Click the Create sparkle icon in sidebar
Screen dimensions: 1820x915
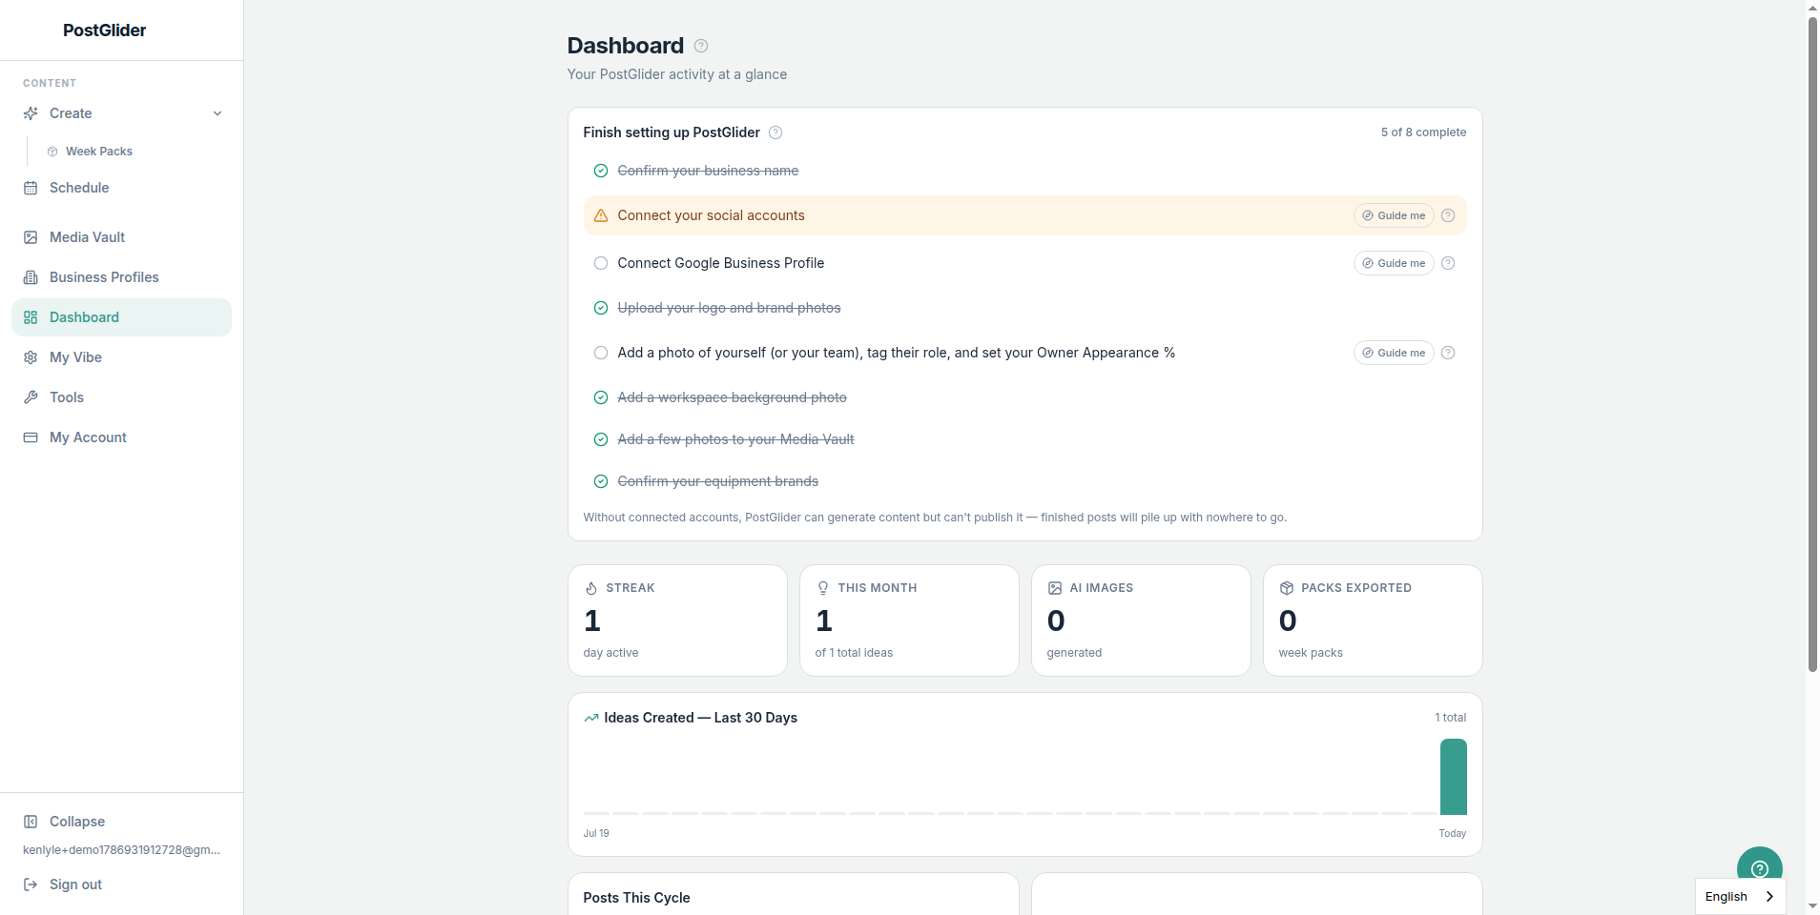31,113
